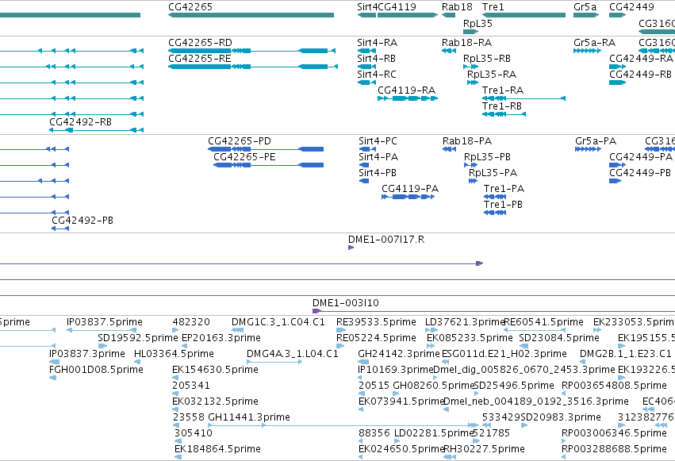Open SD19592.5prime EST label
The width and height of the screenshot is (675, 461).
coord(138,338)
